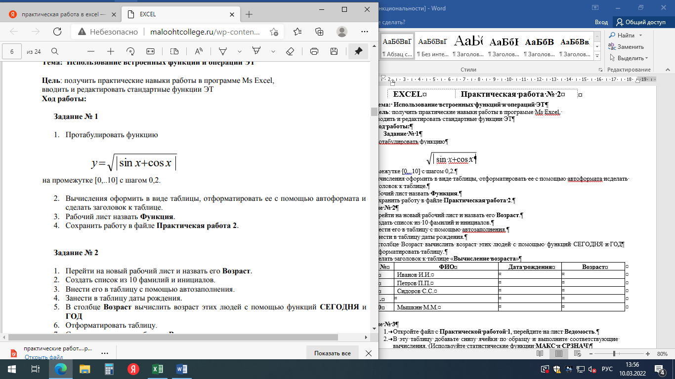Open Task View on the taskbar
675x379 pixels.
tap(36, 369)
